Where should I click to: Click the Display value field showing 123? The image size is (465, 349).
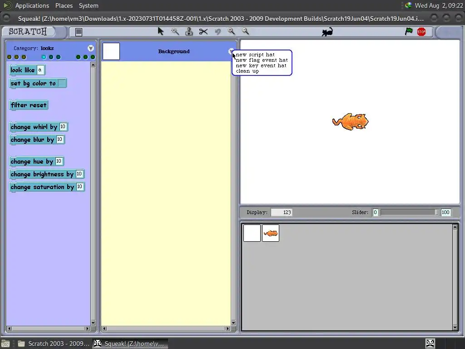(282, 212)
